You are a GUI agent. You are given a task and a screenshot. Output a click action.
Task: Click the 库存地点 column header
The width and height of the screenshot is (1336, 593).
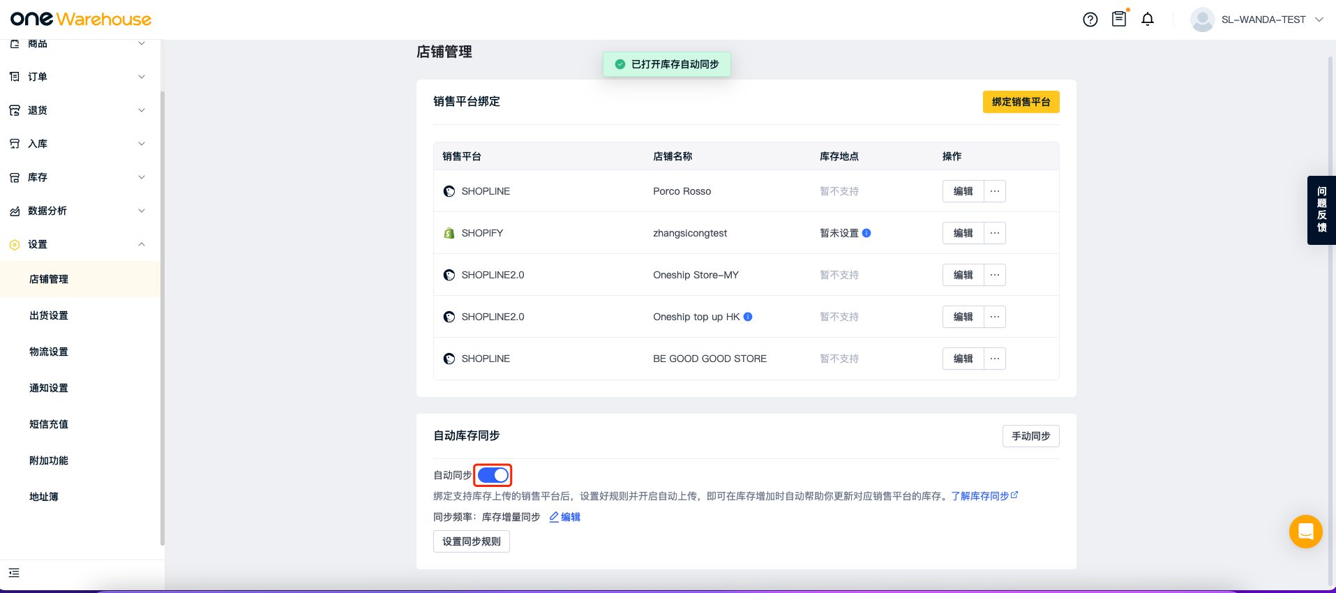(x=839, y=156)
